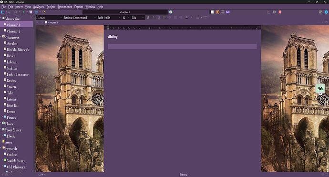Open the project search magnifier icon

[x=16, y=12]
